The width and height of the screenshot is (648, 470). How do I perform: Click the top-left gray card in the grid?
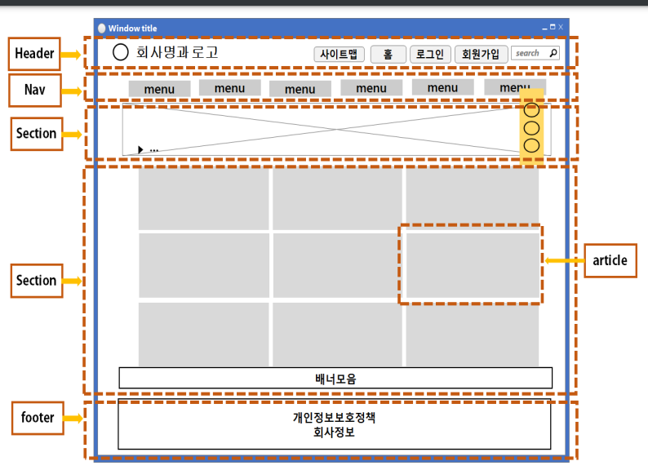(x=204, y=198)
